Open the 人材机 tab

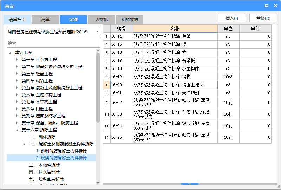[102, 20]
